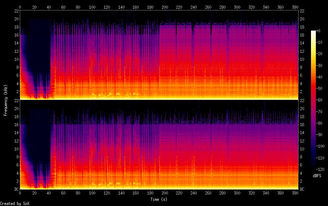Click the 300 tick on the bottom time axis

pyautogui.click(x=237, y=193)
